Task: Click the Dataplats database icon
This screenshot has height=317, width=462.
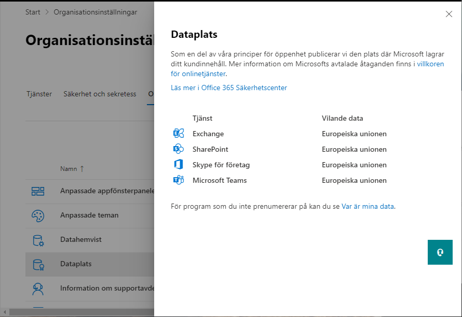Action: [38, 264]
